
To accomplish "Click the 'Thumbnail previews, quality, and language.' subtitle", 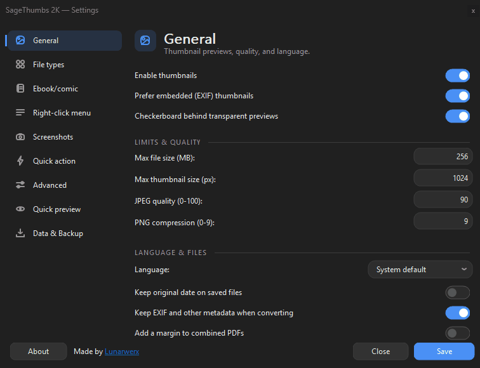I will pyautogui.click(x=237, y=51).
